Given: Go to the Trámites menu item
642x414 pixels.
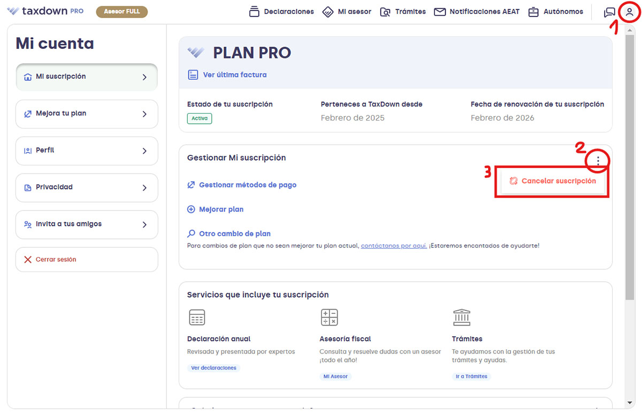Looking at the screenshot, I should [403, 12].
